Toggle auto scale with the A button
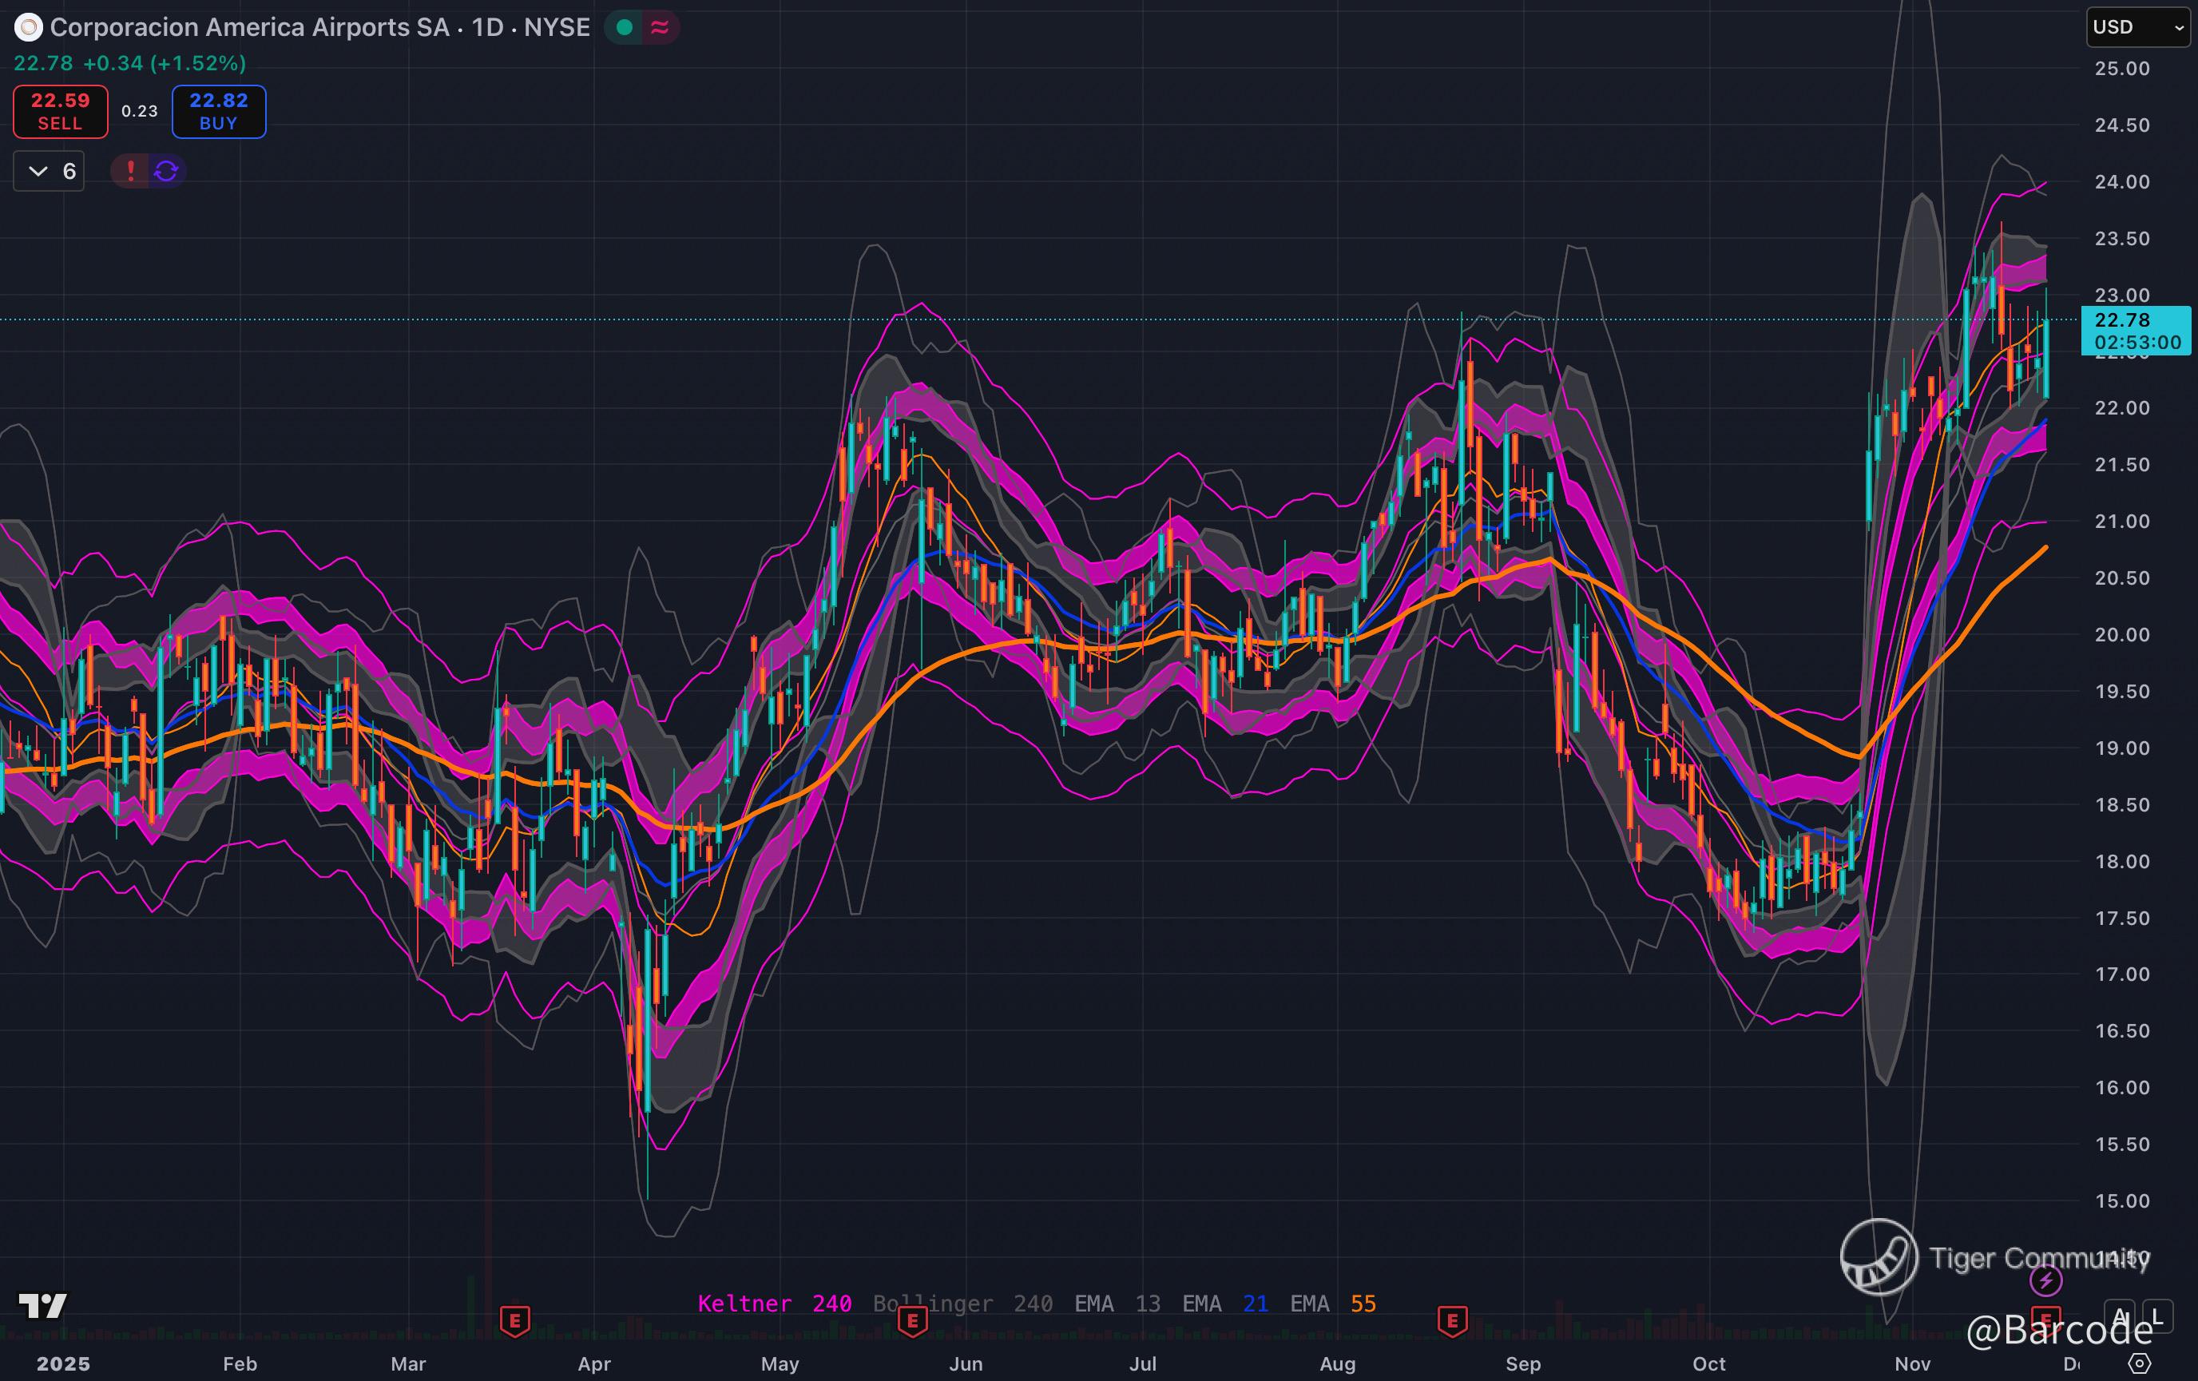2198x1381 pixels. pos(2120,1316)
